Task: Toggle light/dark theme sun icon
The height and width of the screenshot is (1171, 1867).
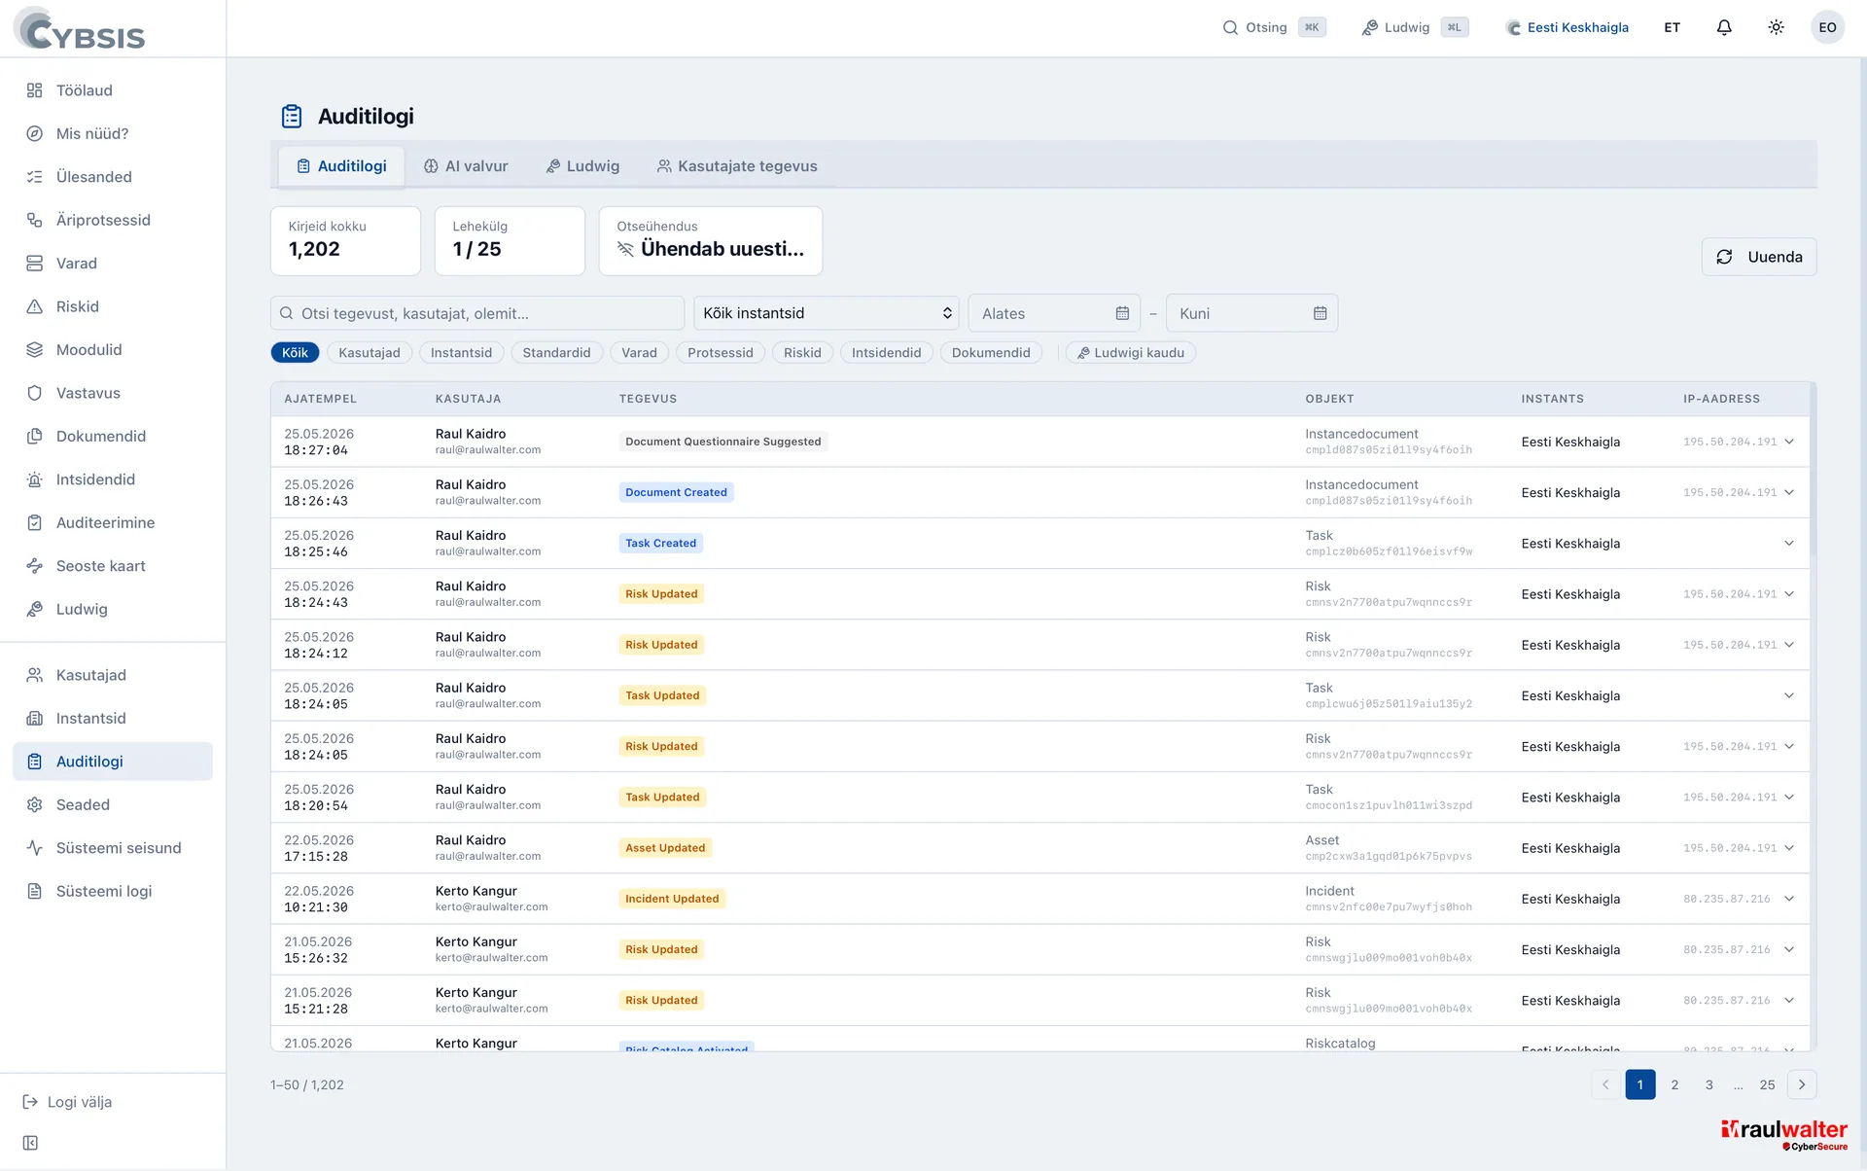Action: point(1776,27)
